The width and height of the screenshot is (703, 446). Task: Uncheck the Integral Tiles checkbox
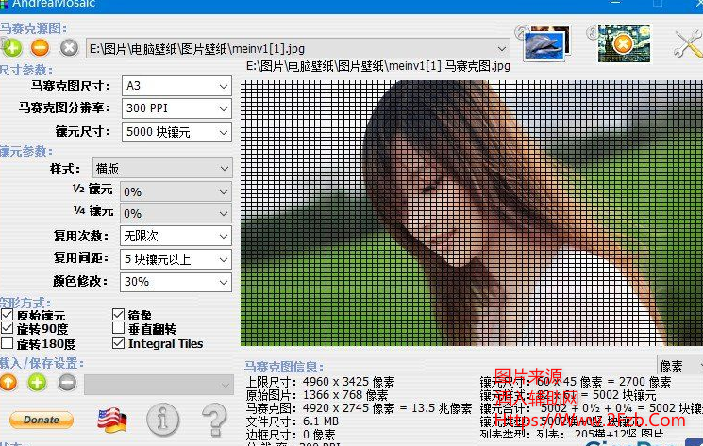(x=119, y=344)
